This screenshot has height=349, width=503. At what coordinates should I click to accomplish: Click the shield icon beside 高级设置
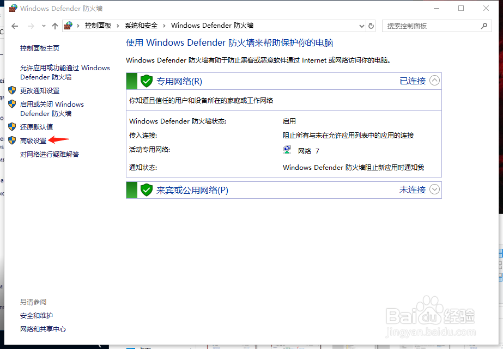[12, 140]
